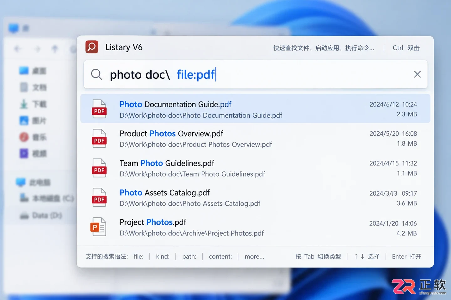Image resolution: width=451 pixels, height=300 pixels.
Task: Show more... search syntax options
Action: pyautogui.click(x=254, y=257)
